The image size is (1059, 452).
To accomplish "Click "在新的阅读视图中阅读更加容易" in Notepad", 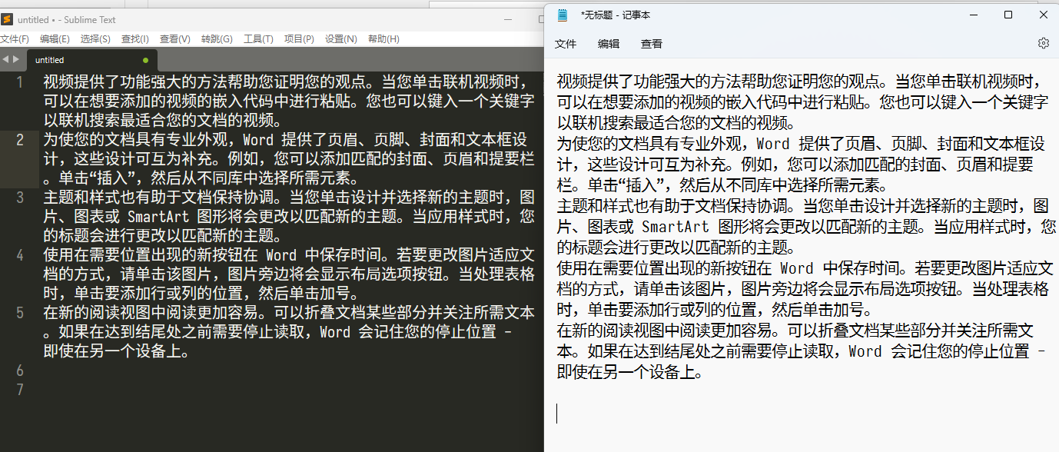I will 664,331.
